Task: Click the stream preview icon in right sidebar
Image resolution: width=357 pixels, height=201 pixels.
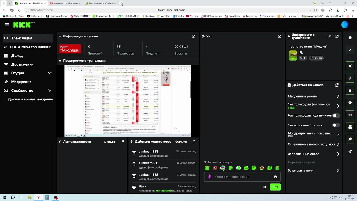Action: (350, 66)
